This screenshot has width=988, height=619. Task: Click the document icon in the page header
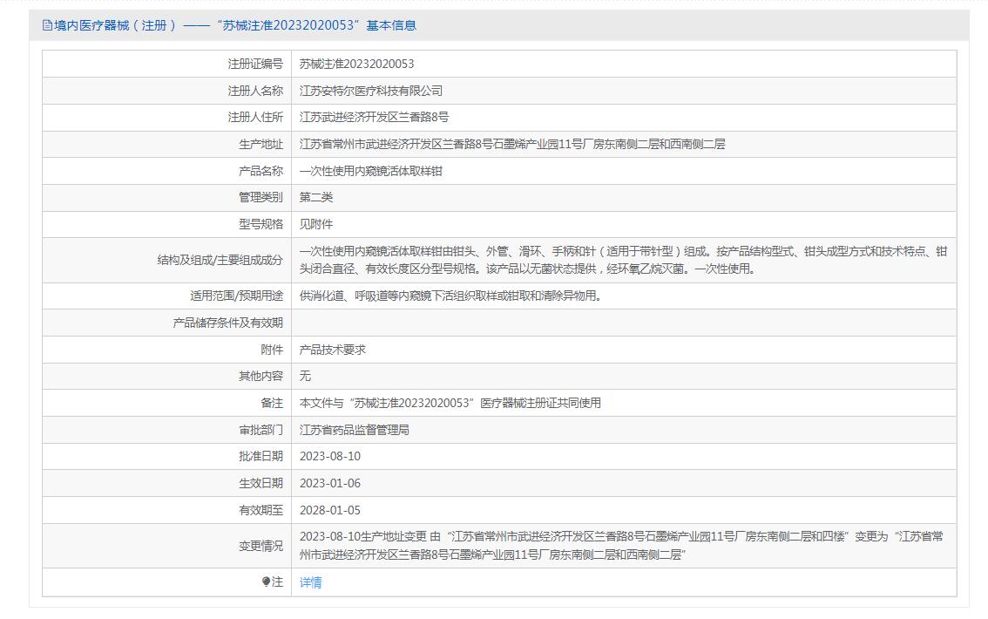click(47, 25)
